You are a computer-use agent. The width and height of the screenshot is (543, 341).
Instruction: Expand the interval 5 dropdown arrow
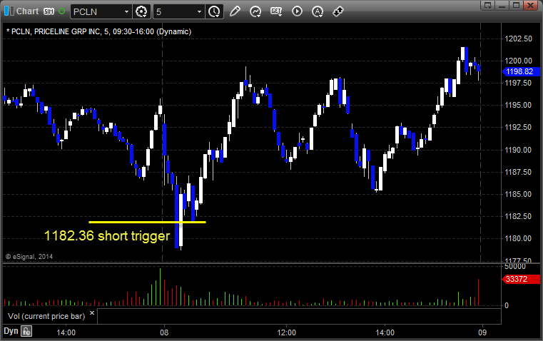tap(199, 11)
